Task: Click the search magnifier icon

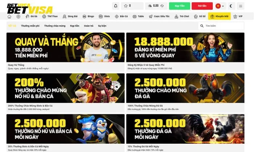Action: coord(202,26)
